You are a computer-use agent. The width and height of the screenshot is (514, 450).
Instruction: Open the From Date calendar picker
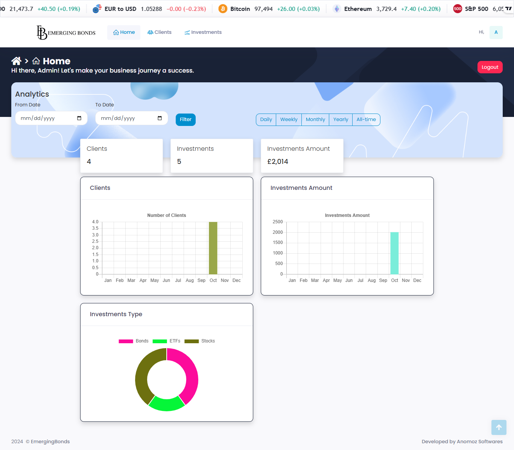[79, 118]
